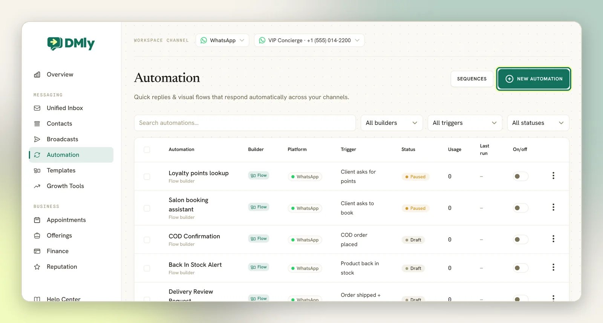Image resolution: width=603 pixels, height=323 pixels.
Task: Tick the checkbox for COD Confirmation
Action: coord(147,240)
